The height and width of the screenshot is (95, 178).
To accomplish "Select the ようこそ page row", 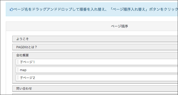I will coord(95,39).
